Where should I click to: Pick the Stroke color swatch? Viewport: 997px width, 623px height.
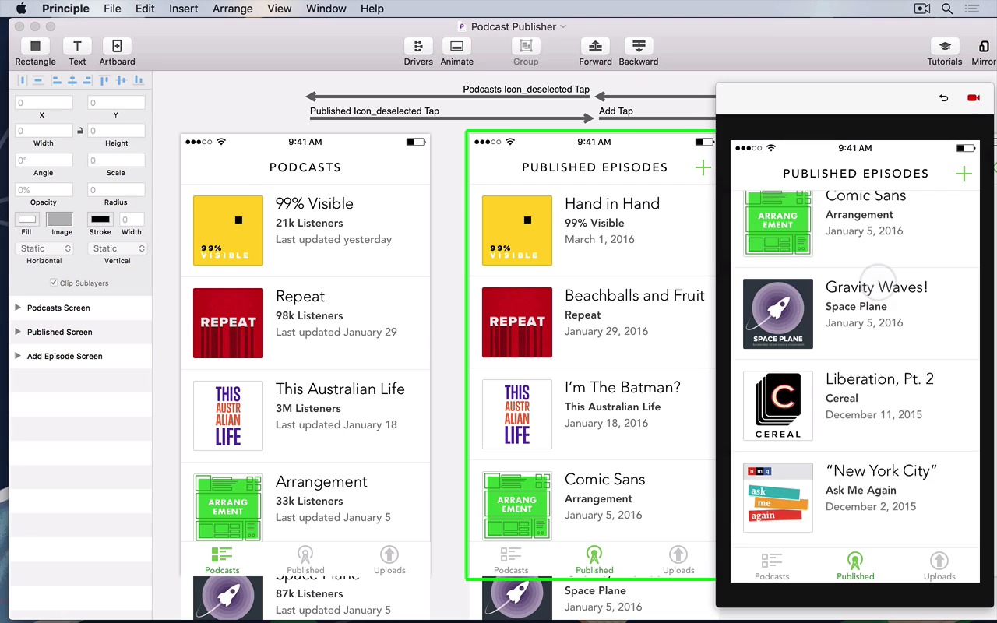point(100,220)
